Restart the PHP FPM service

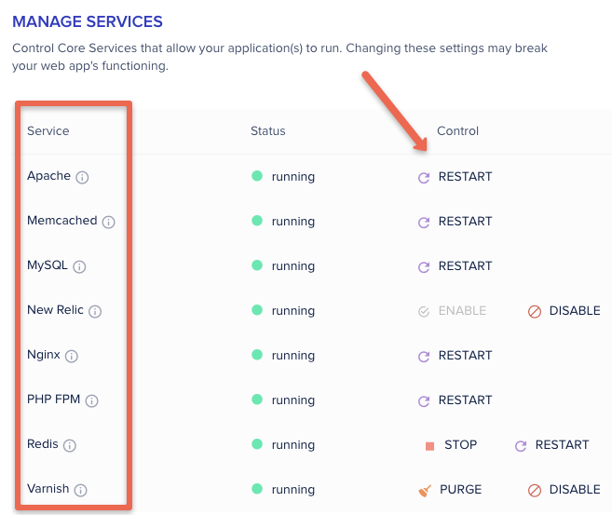(x=456, y=400)
